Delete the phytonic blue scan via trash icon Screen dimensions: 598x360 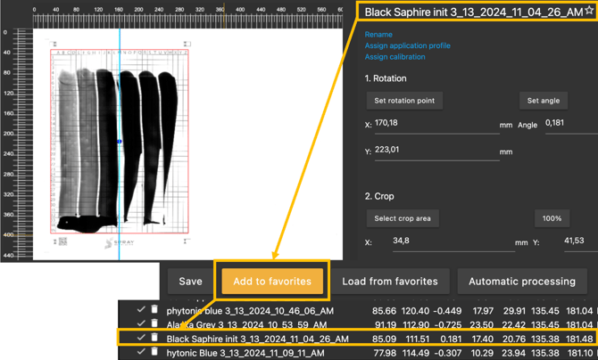[x=154, y=311]
